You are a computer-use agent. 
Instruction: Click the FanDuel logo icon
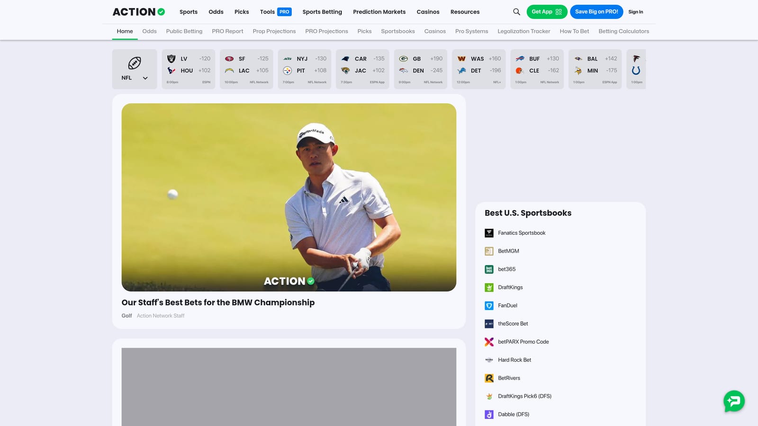[x=489, y=306]
